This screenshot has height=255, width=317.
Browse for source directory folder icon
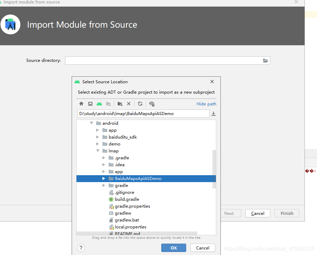click(x=265, y=60)
